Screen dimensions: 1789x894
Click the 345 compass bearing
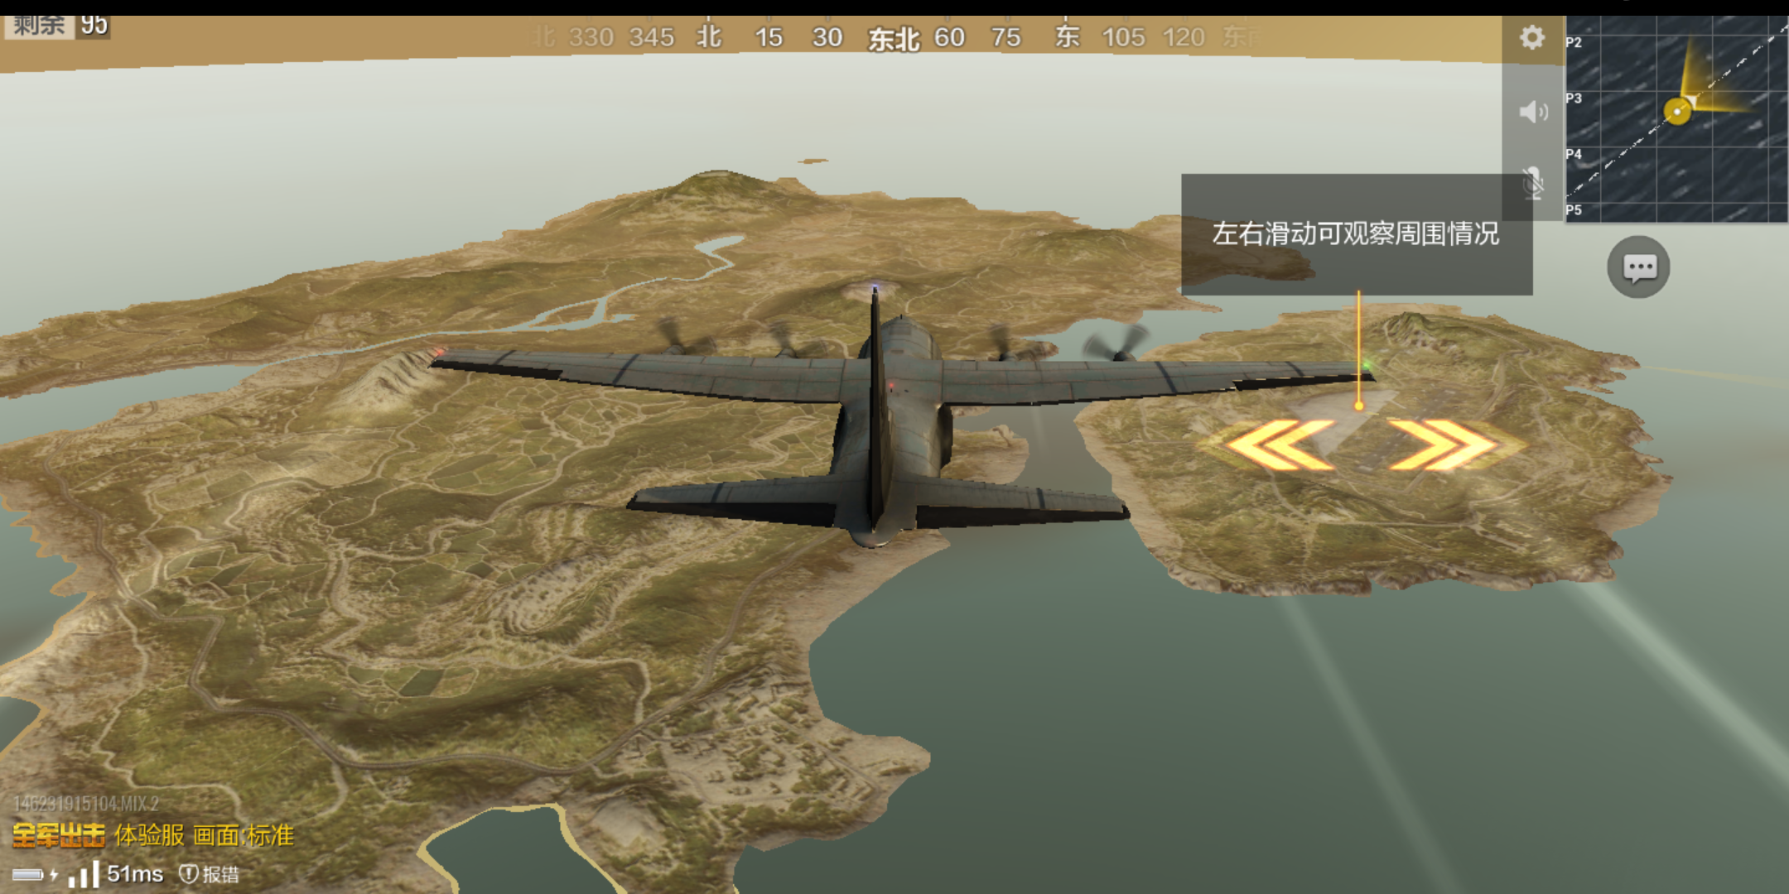coord(651,37)
